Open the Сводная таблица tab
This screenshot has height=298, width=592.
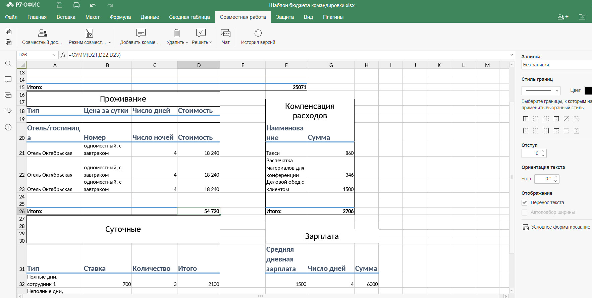point(189,17)
